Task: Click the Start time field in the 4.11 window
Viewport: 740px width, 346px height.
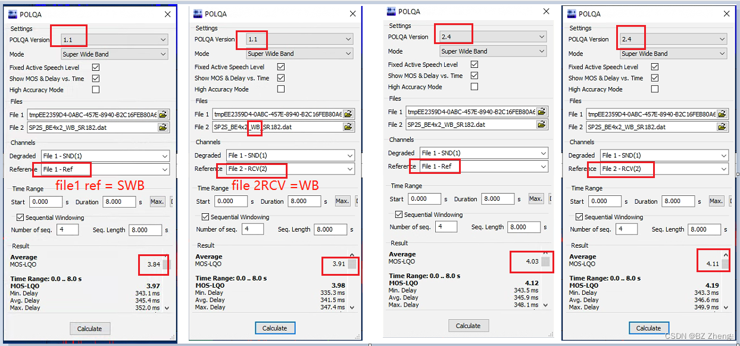Action: coord(605,201)
